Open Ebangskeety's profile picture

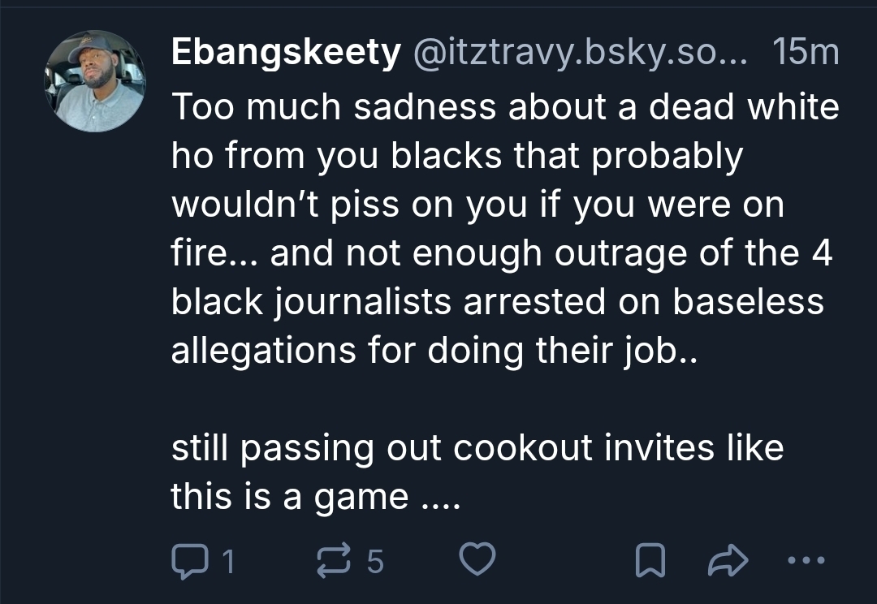pyautogui.click(x=95, y=81)
